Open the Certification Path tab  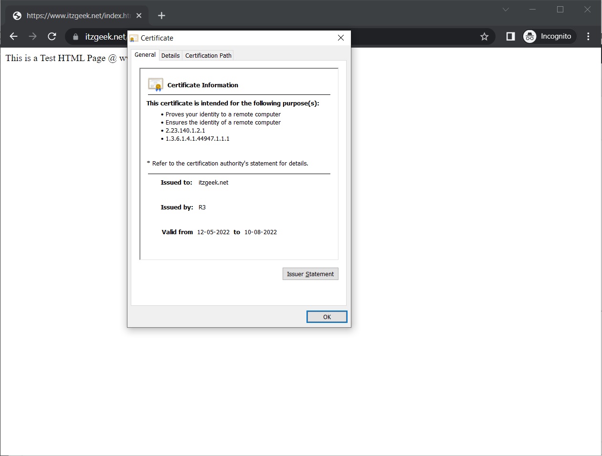pos(208,56)
